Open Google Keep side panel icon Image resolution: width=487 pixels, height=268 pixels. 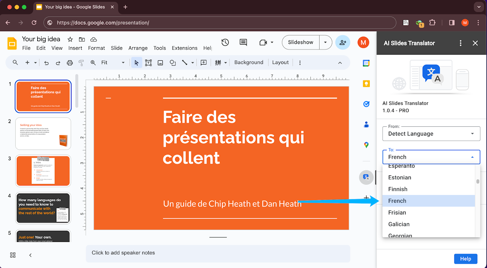click(x=366, y=84)
